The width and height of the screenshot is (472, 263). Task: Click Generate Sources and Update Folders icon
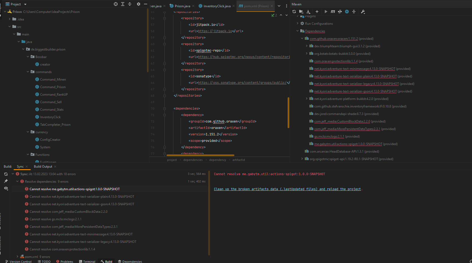[301, 12]
